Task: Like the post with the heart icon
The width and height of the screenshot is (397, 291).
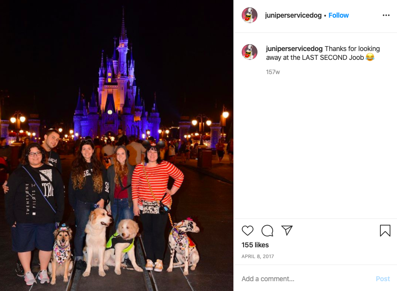Action: tap(247, 231)
